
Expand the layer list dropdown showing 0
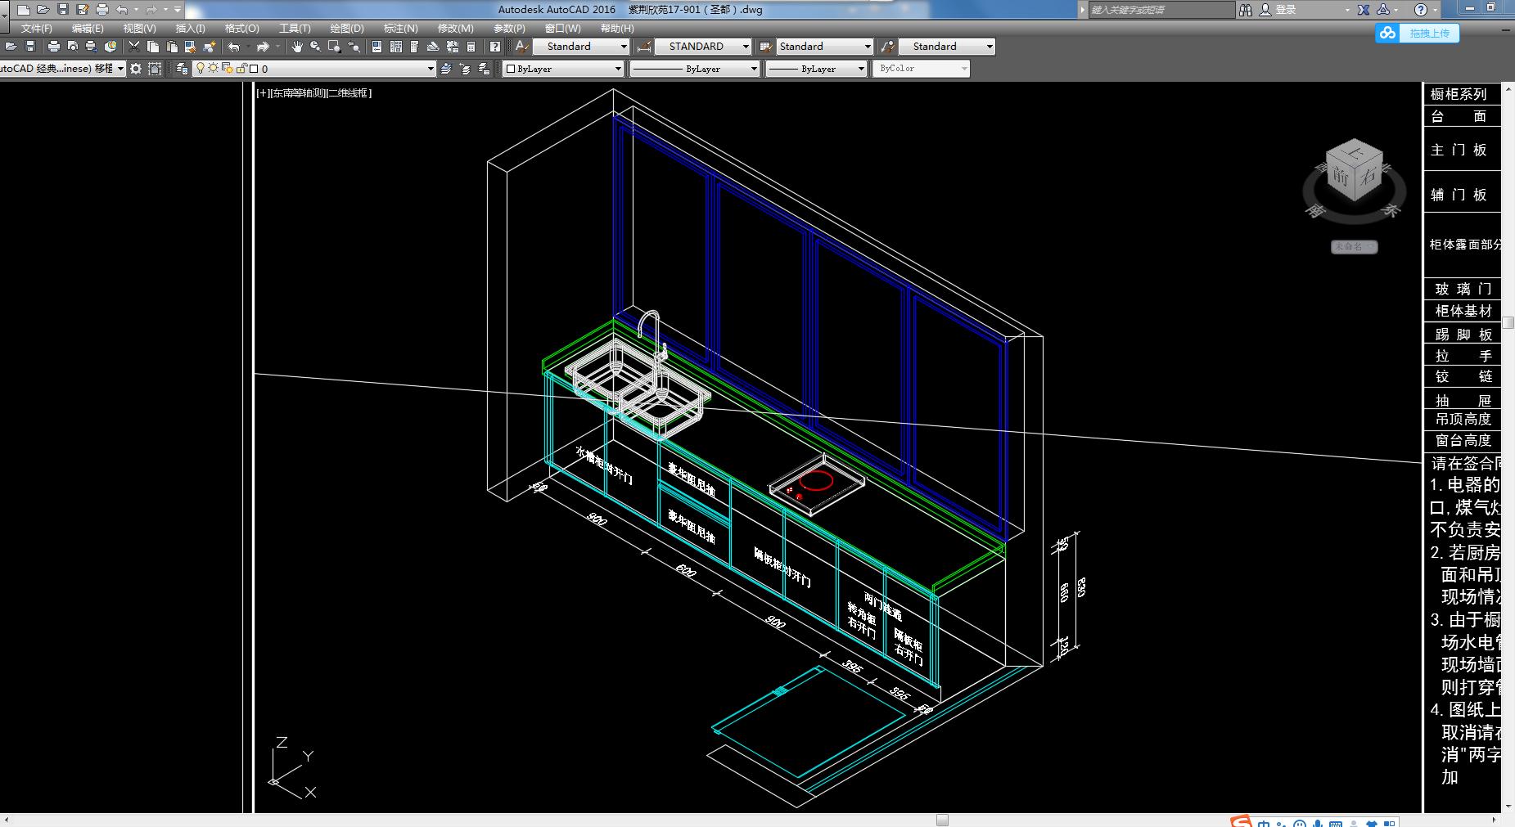click(431, 69)
